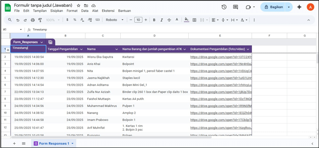Select the paint format tool

[x=40, y=20]
